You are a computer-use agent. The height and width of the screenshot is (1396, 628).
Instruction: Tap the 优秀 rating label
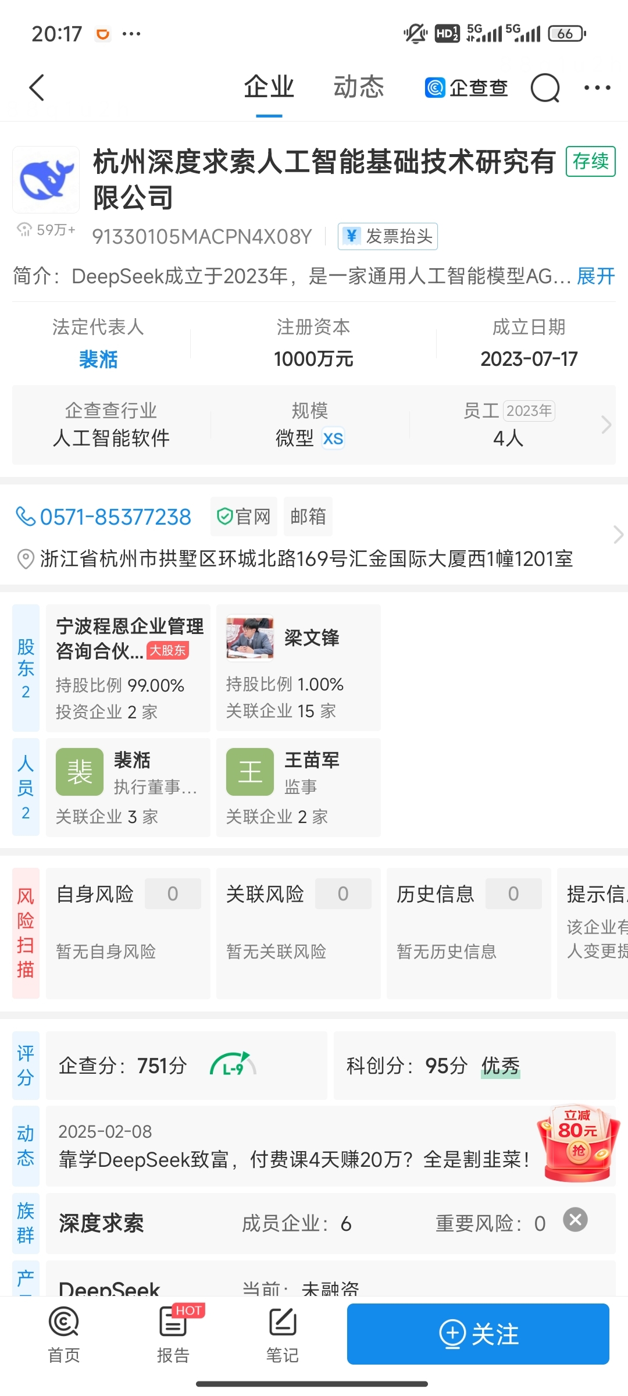click(x=501, y=1066)
